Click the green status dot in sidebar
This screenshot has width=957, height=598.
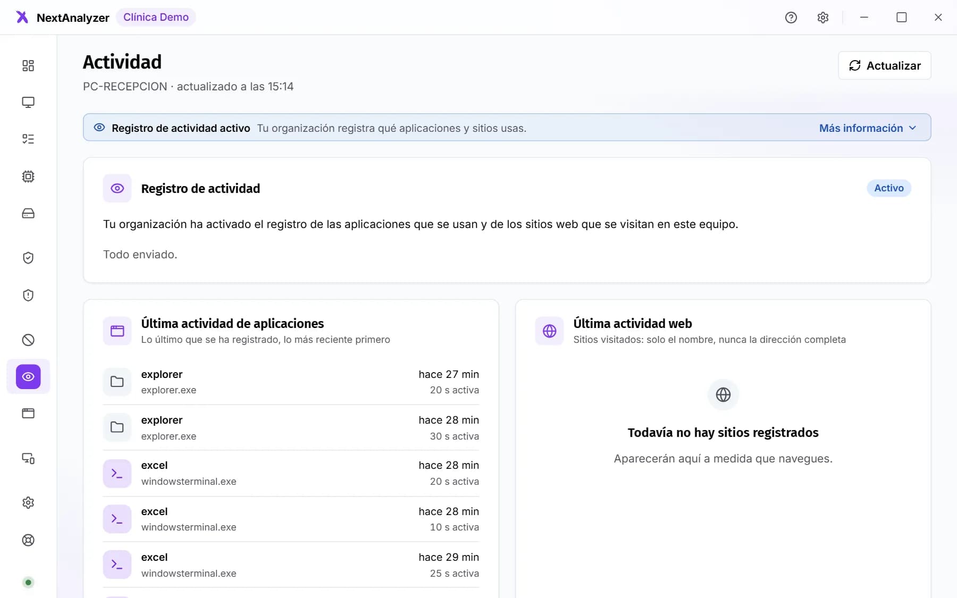tap(28, 582)
